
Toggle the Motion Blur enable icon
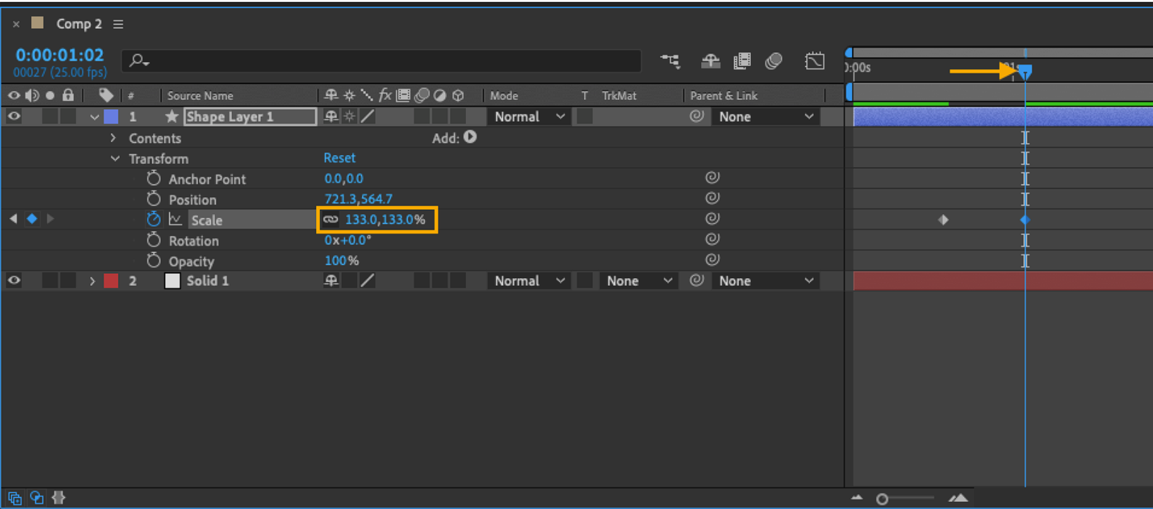[774, 61]
